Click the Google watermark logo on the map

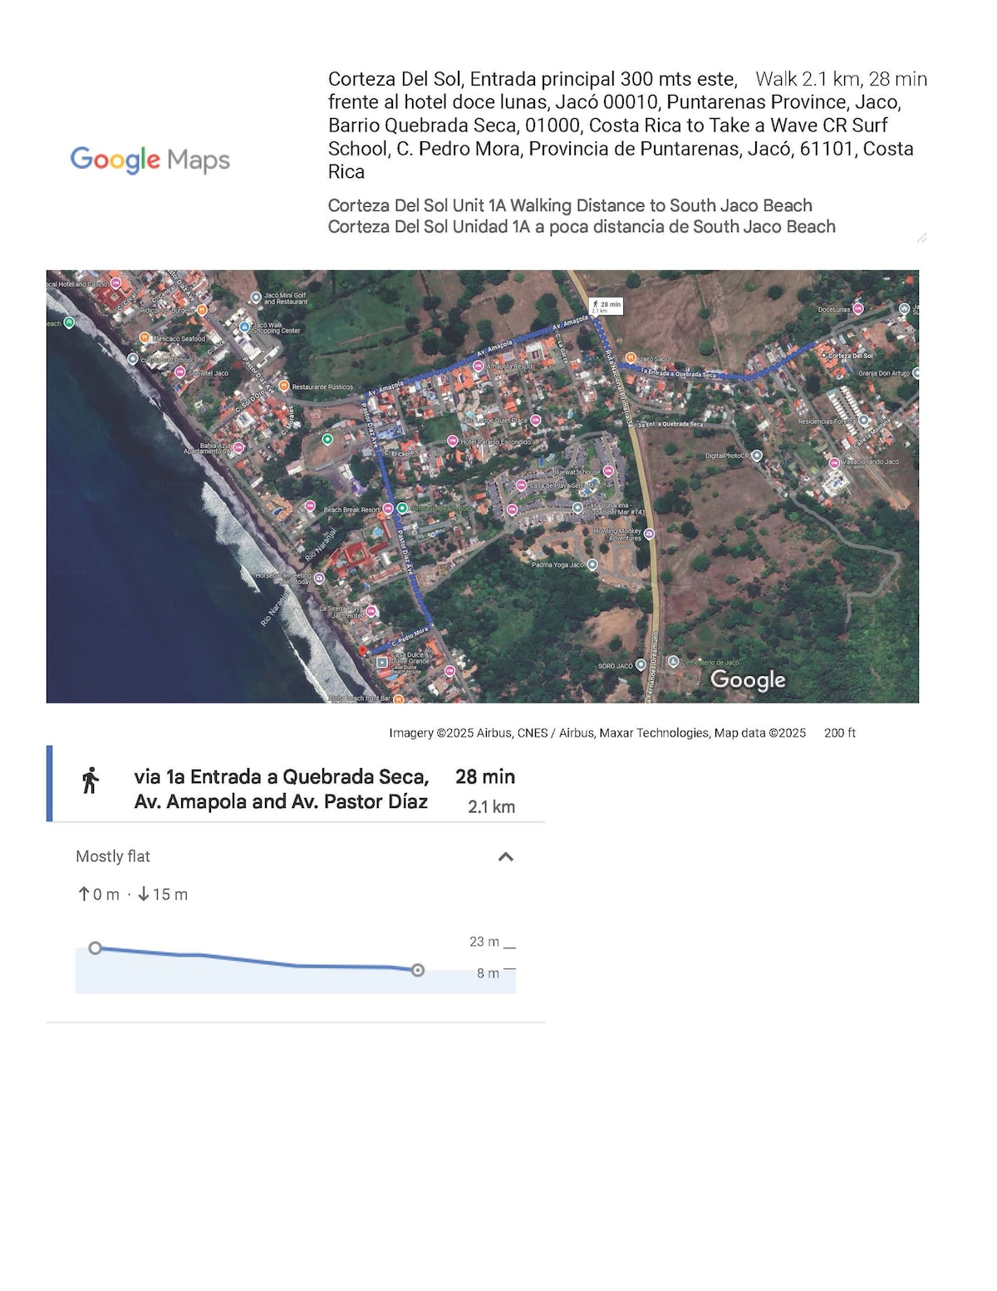pyautogui.click(x=748, y=680)
